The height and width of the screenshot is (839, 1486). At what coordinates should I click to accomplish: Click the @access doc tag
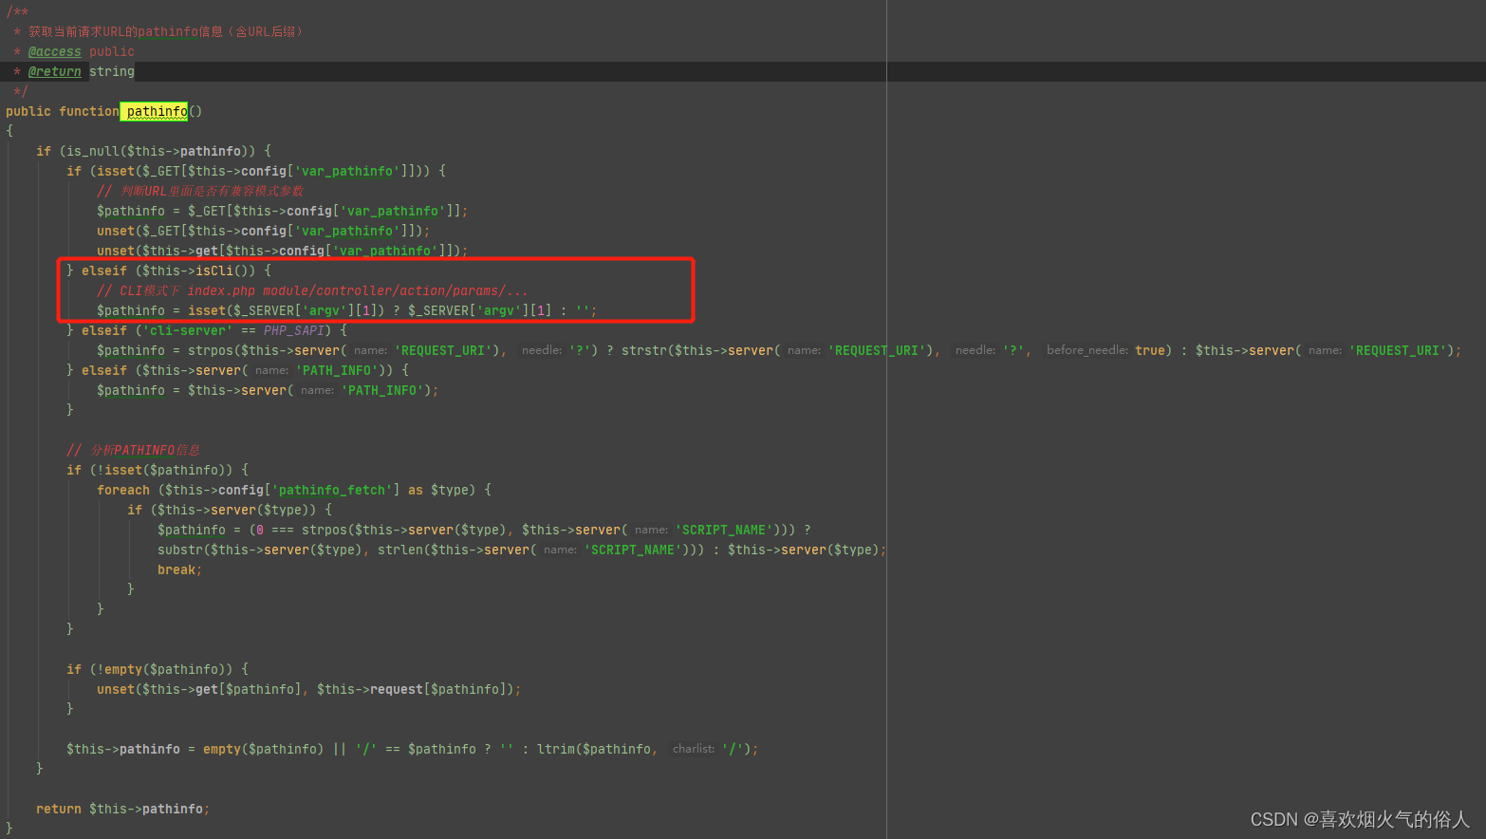pyautogui.click(x=54, y=51)
